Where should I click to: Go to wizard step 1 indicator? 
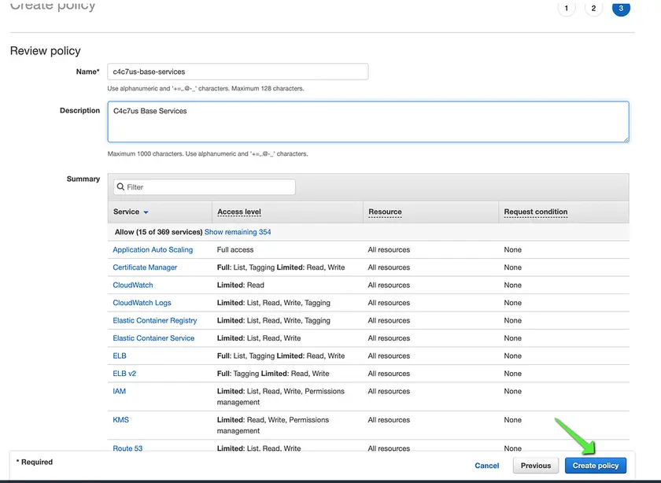click(566, 8)
